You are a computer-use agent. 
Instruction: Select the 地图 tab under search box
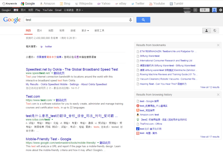(x=51, y=31)
